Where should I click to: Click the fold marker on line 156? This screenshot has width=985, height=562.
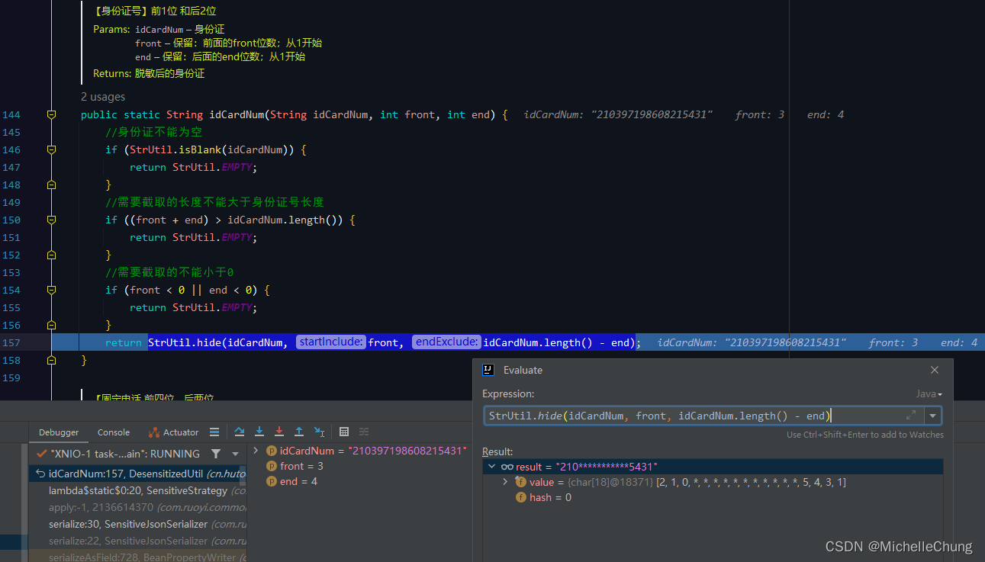[x=51, y=325]
